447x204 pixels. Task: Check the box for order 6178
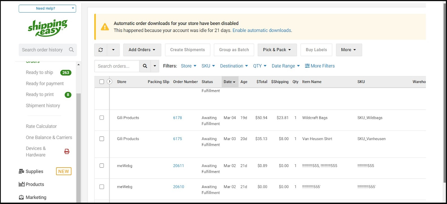(102, 118)
